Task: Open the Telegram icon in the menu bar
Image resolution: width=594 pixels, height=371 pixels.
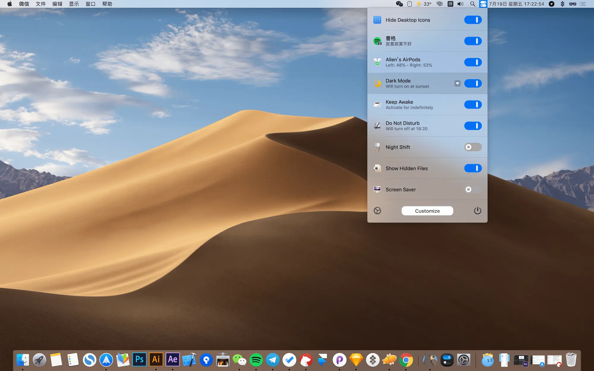Action: [551, 4]
